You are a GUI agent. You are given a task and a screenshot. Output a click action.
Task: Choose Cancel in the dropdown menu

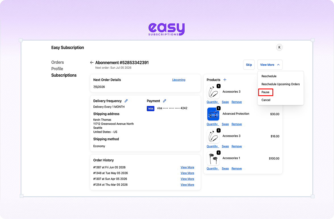point(266,100)
